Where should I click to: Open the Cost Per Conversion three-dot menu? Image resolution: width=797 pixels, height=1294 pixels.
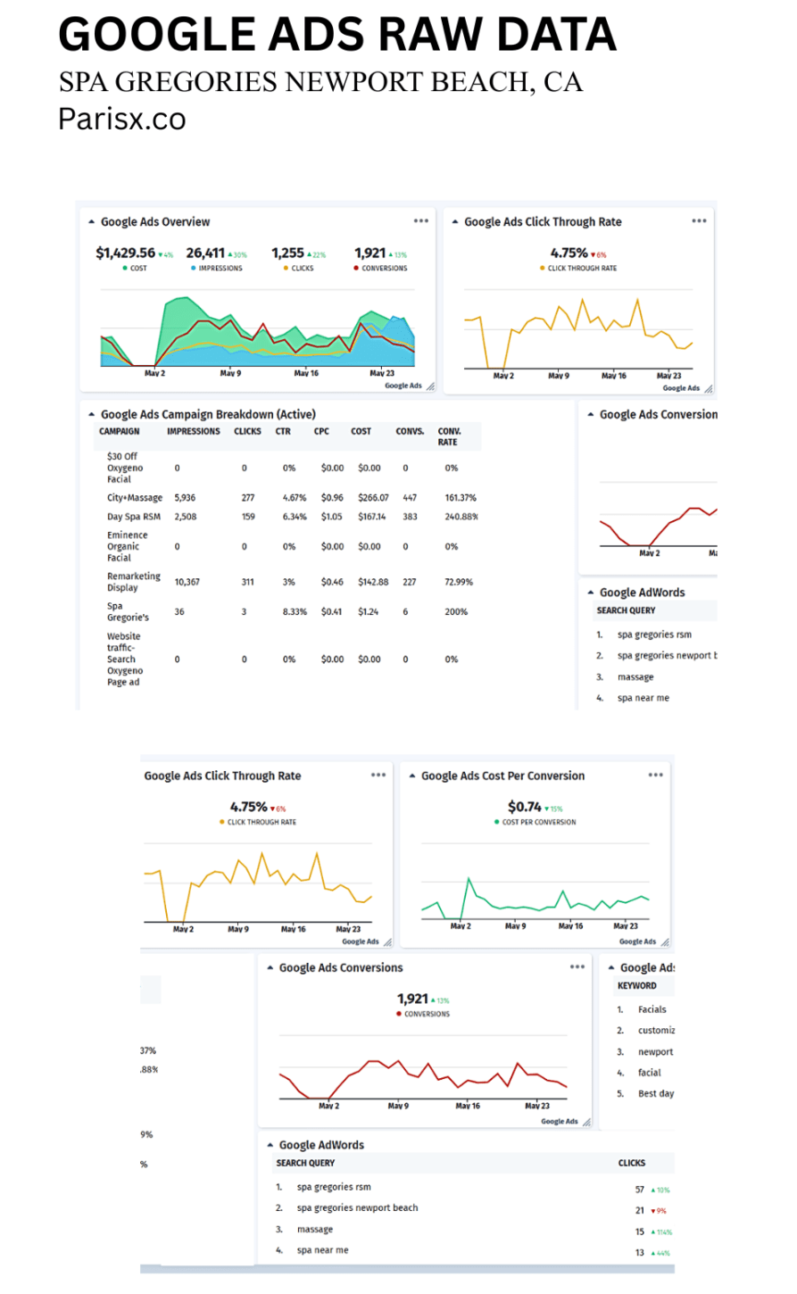click(x=656, y=775)
